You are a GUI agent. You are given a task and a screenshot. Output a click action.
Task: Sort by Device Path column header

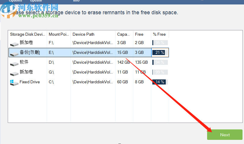(x=93, y=34)
